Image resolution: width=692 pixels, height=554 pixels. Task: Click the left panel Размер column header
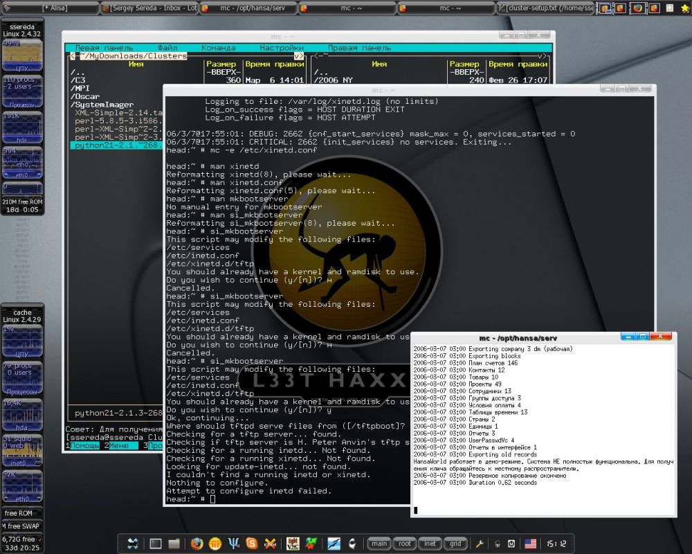[x=221, y=64]
